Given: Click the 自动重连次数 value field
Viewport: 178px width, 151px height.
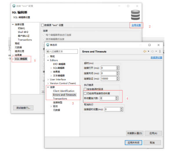Looking at the screenshot, I should (x=107, y=98).
